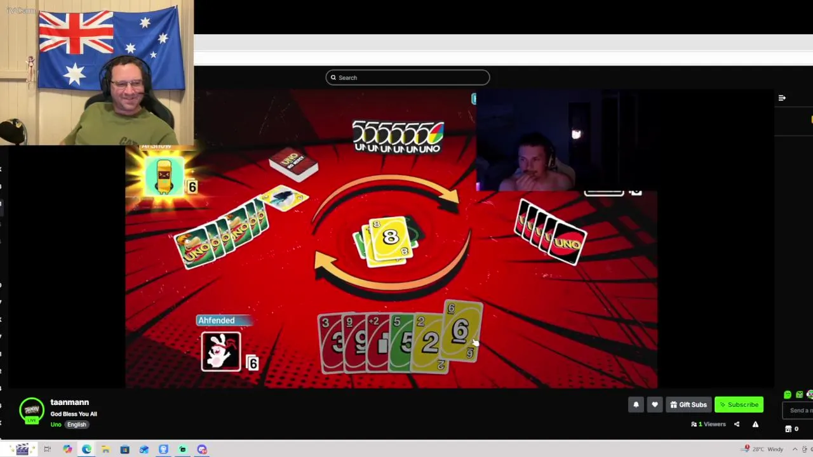
Task: Click the green Subscribe button
Action: [x=739, y=405]
